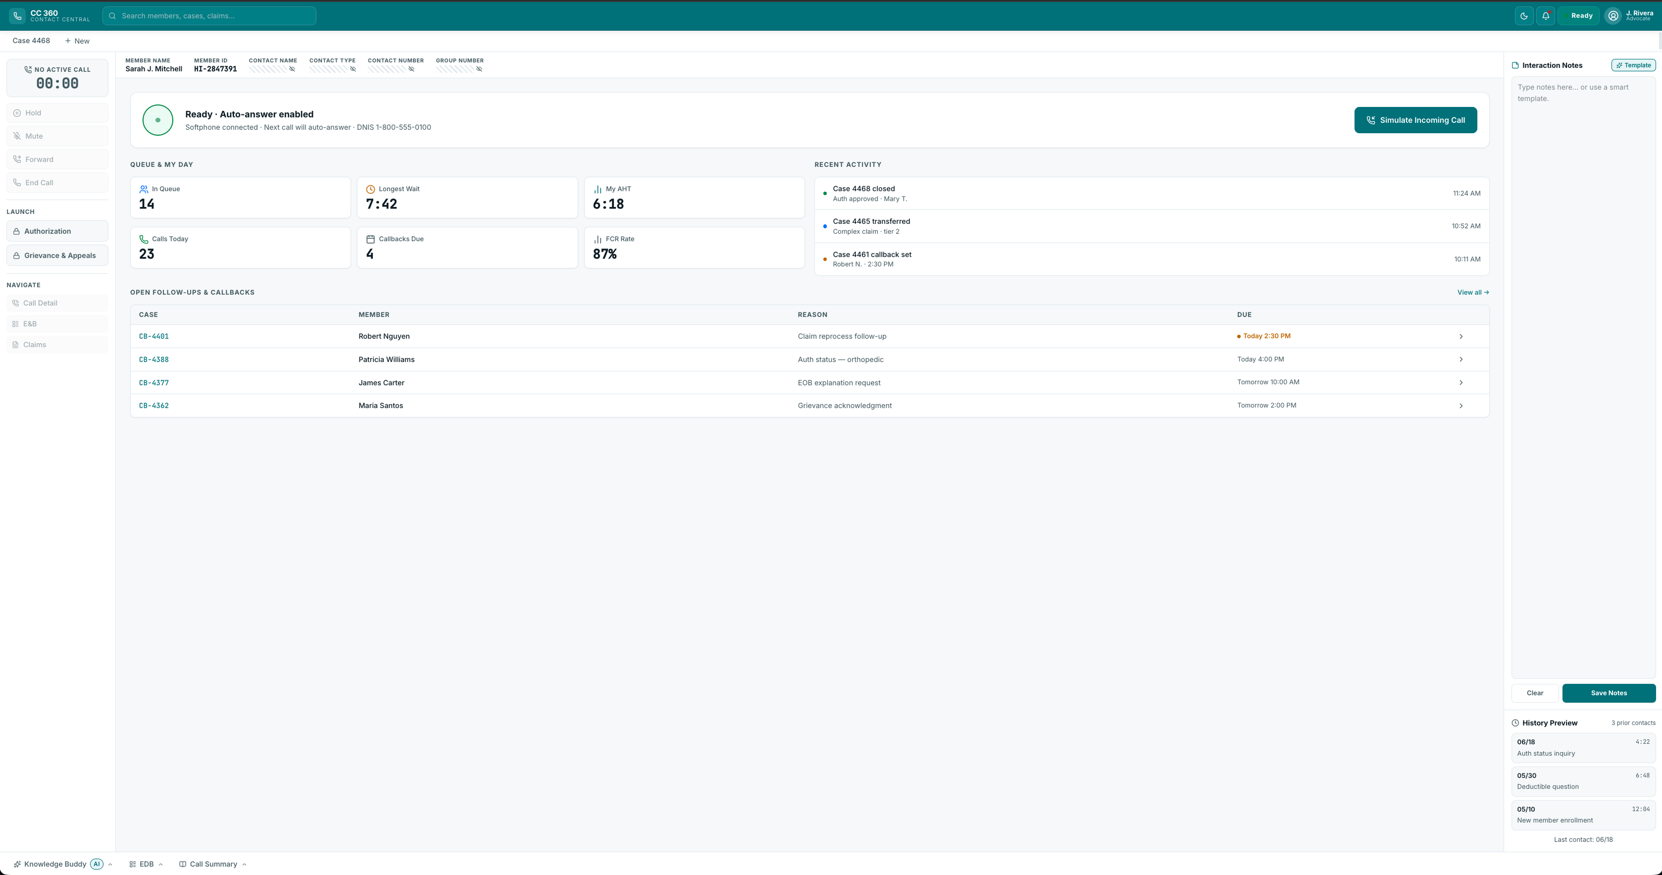Click the In Queue people icon

144,189
